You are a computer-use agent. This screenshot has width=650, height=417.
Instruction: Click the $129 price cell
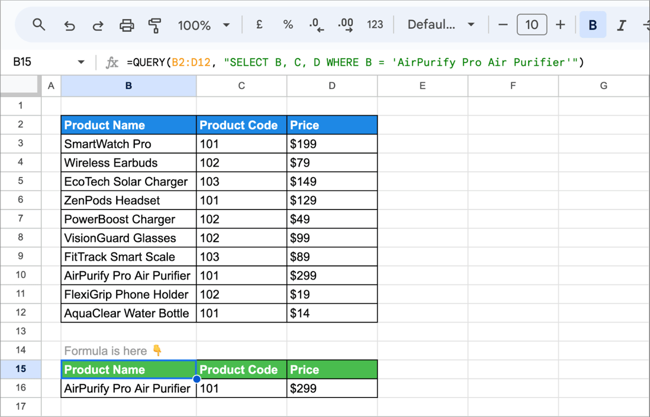click(x=332, y=200)
